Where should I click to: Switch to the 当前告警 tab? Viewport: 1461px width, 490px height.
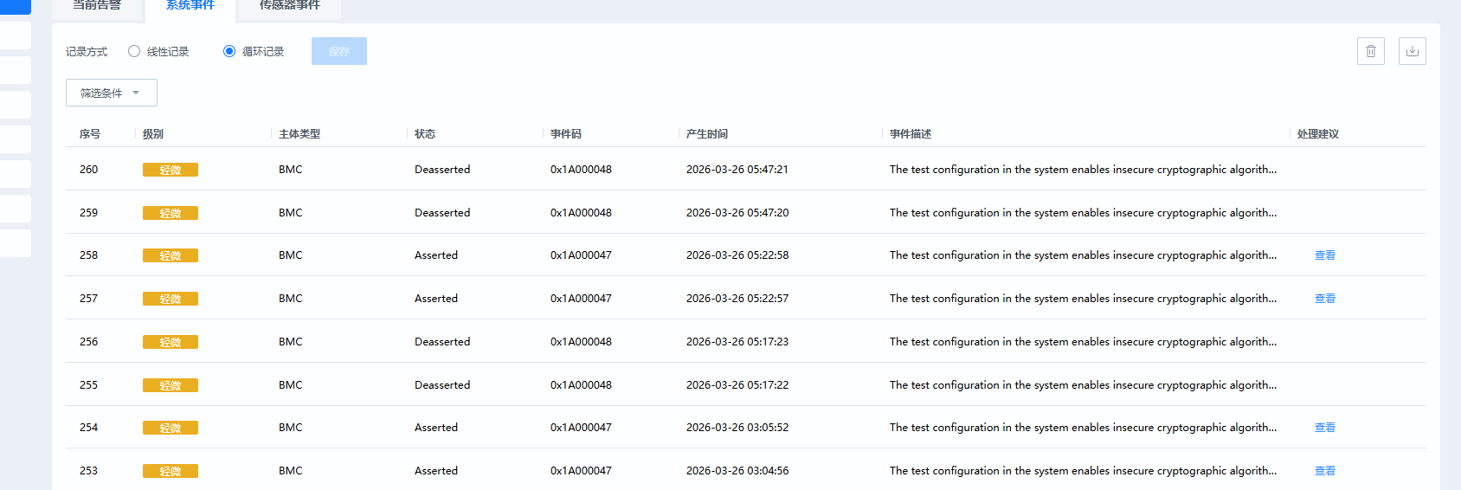click(x=97, y=6)
